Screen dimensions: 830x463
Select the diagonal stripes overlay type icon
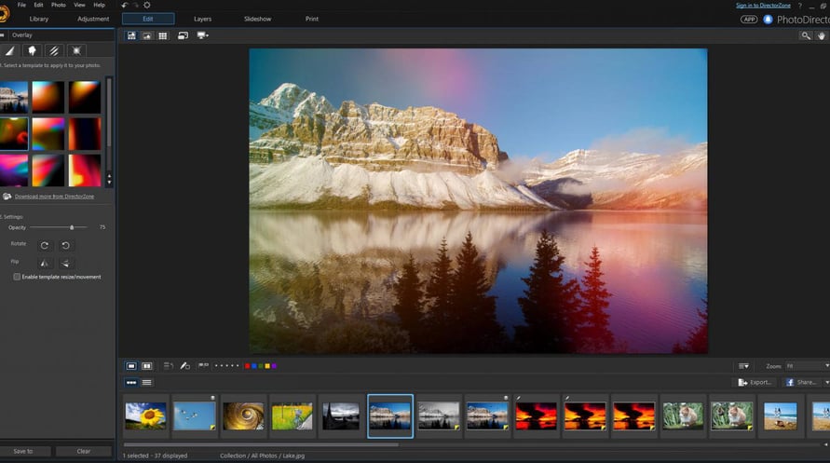point(54,51)
